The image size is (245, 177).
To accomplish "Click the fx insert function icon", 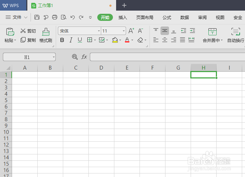I will 84,57.
